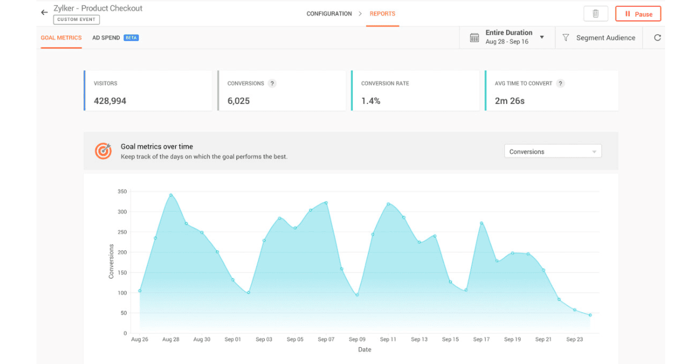Select the Visitors card value 428,994
The height and width of the screenshot is (364, 694).
tap(110, 101)
